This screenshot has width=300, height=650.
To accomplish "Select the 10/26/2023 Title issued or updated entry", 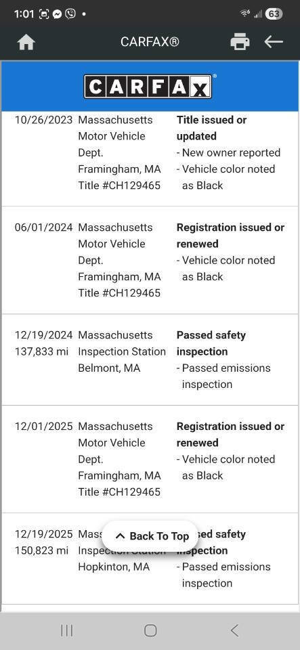I will (x=150, y=152).
